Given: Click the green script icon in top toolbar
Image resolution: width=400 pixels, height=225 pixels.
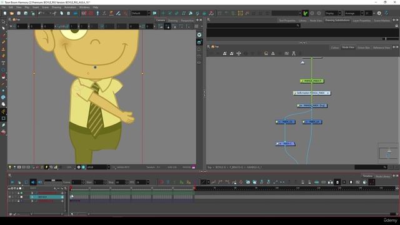Looking at the screenshot, I should 306,13.
